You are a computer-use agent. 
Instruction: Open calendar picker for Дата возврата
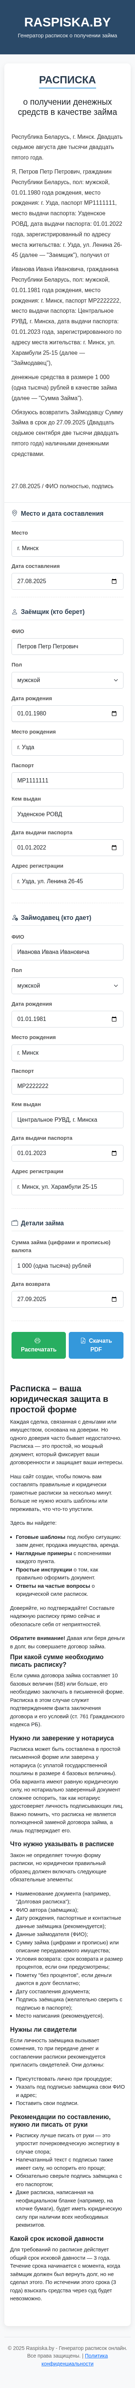(114, 1299)
